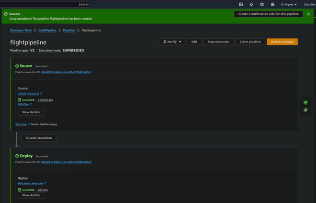The width and height of the screenshot is (316, 203).
Task: Dismiss the green success banner
Action: [308, 14]
